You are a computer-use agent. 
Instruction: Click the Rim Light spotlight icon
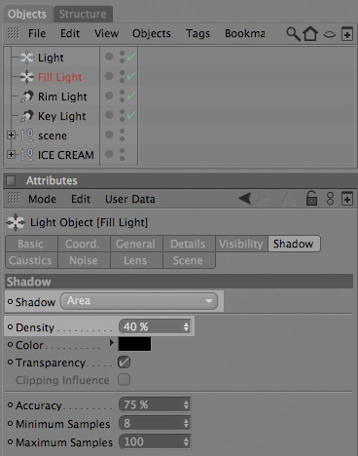pos(26,96)
